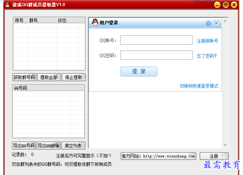Open the 忘了密码? link
Screen dimensions: 243x175
[207, 56]
